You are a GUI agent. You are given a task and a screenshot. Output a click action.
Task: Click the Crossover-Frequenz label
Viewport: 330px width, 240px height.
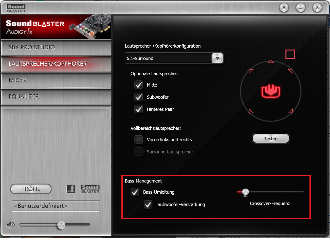pyautogui.click(x=270, y=204)
